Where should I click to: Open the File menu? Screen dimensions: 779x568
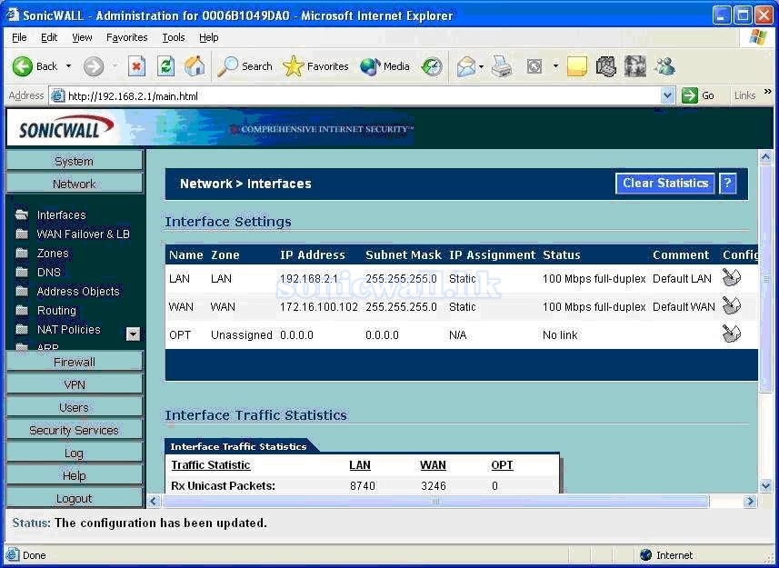coord(19,37)
